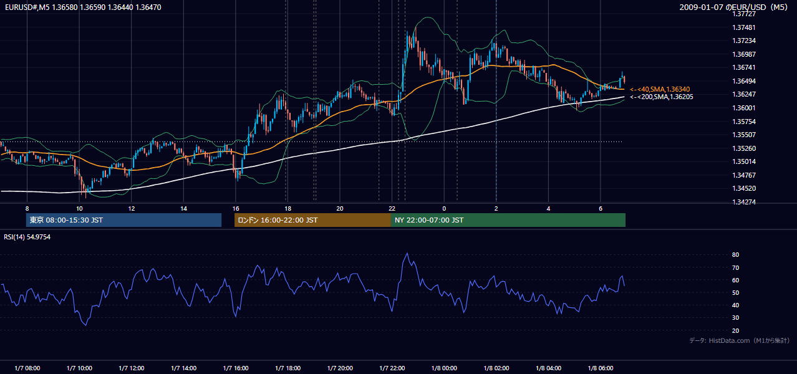Screen dimensions: 797x374
Task: Click the 1/8 00:00 time label
Action: (444, 368)
